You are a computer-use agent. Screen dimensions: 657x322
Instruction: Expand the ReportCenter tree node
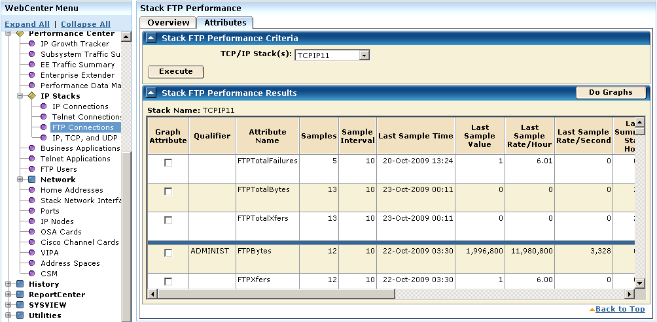pos(8,295)
